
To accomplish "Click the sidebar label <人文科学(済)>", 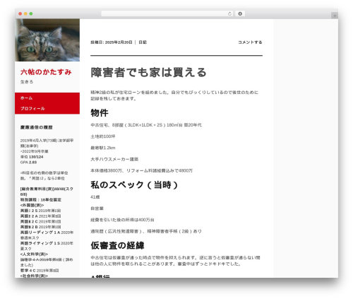I will (x=34, y=254).
